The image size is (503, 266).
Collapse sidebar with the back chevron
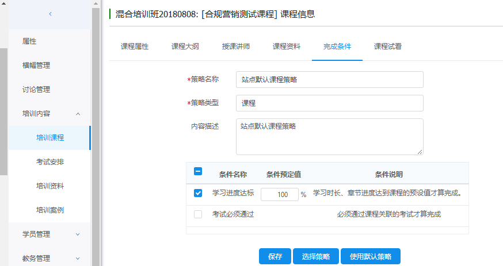click(x=50, y=13)
